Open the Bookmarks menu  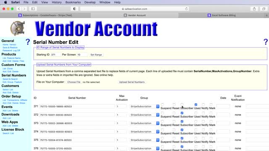pyautogui.click(x=73, y=2)
